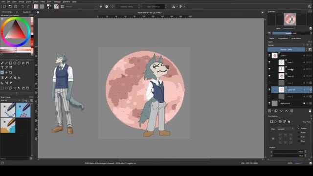The image size is (313, 176).
Task: Select the Rectangular Selection tool
Action: tap(2, 88)
